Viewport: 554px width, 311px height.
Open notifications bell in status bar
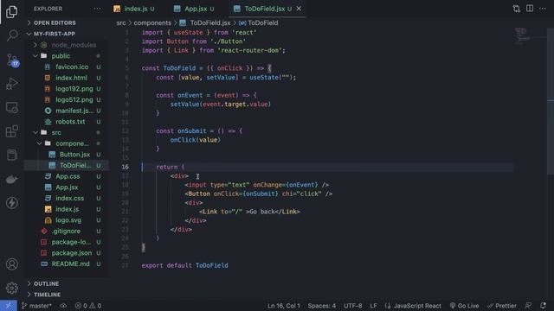543,306
